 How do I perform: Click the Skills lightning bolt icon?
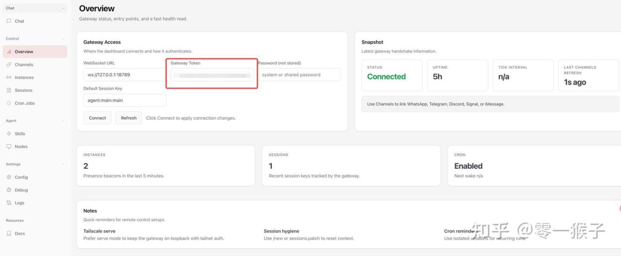pos(9,134)
